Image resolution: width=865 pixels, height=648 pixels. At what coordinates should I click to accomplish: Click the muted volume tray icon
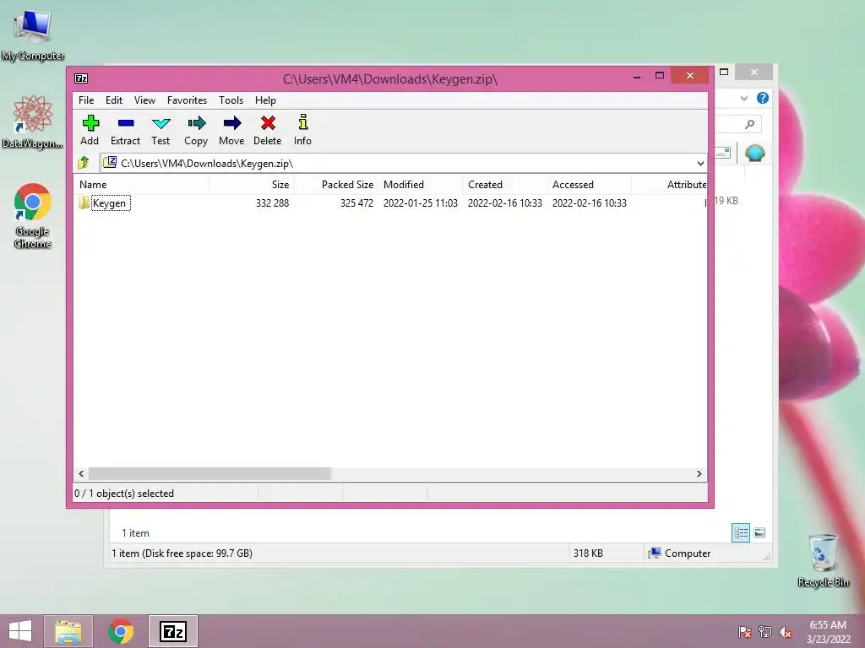click(786, 632)
